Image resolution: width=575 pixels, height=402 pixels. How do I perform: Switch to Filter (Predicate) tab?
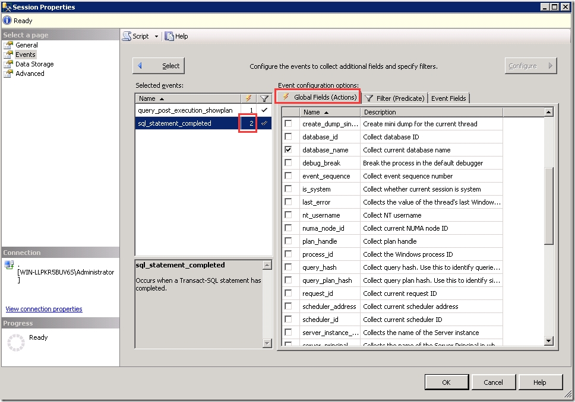[394, 98]
